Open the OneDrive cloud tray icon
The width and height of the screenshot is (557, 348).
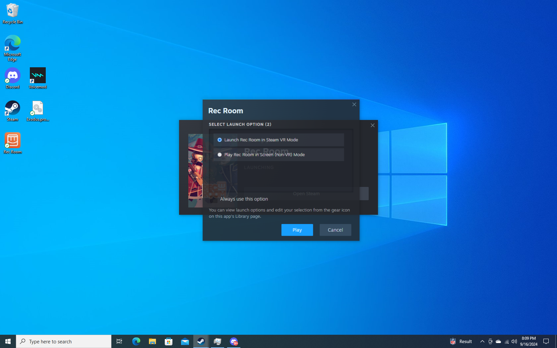click(498, 341)
